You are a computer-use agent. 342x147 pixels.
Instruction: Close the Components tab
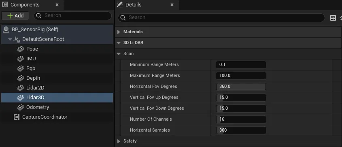point(57,4)
